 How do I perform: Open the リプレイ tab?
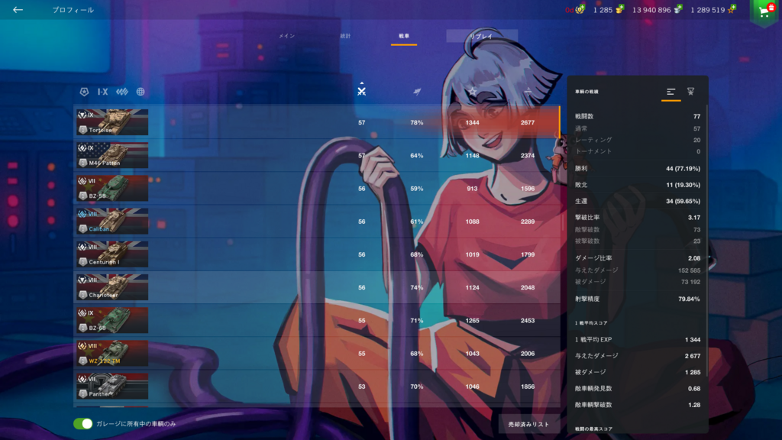pyautogui.click(x=481, y=36)
